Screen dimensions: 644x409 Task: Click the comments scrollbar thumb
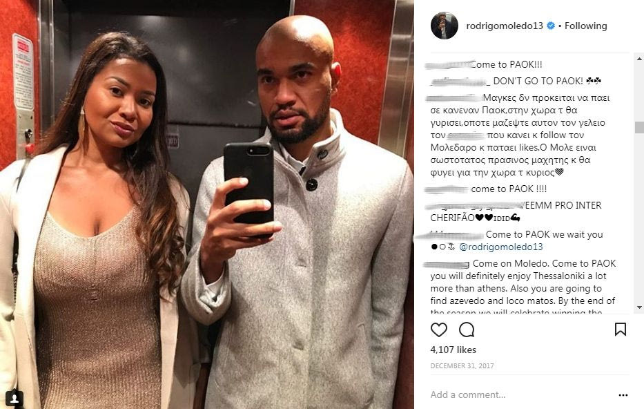pyautogui.click(x=639, y=127)
